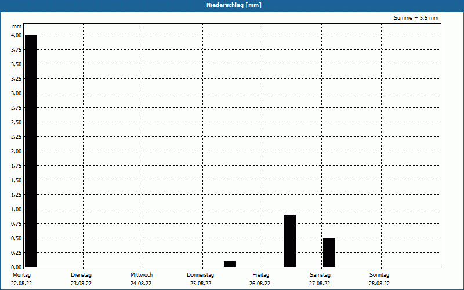
Task: Select the Donnerstag day label
Action: 200,275
